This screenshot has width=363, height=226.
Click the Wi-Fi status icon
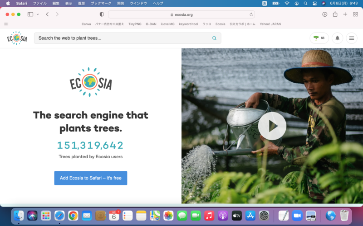(x=287, y=3)
